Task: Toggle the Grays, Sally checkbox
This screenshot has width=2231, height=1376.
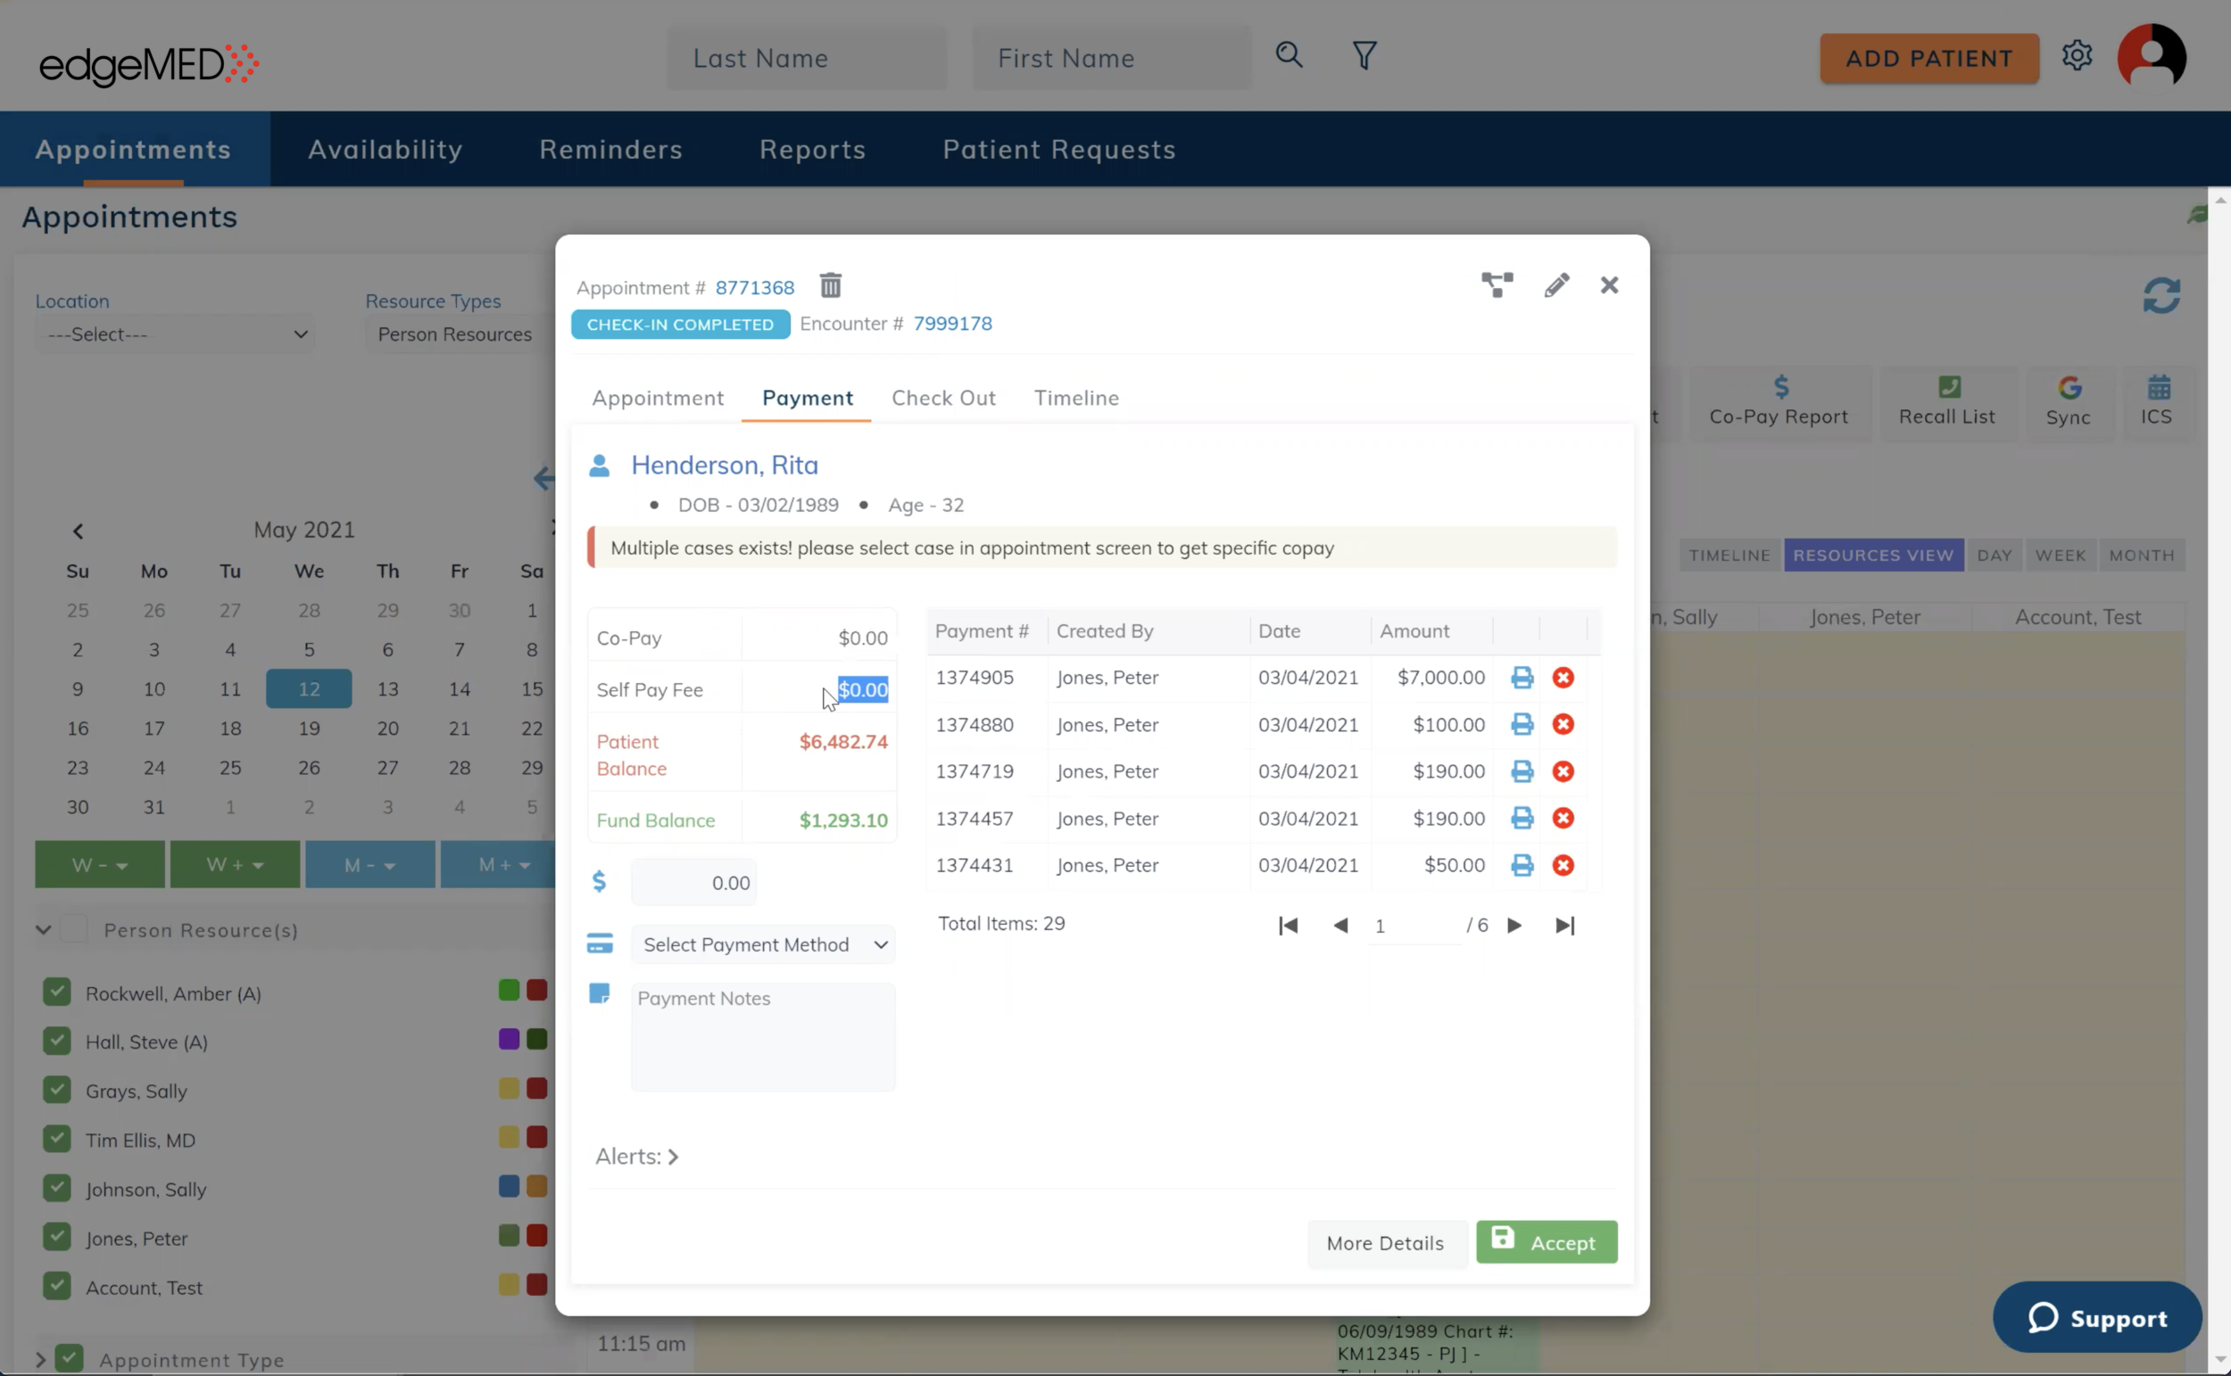Action: tap(56, 1091)
